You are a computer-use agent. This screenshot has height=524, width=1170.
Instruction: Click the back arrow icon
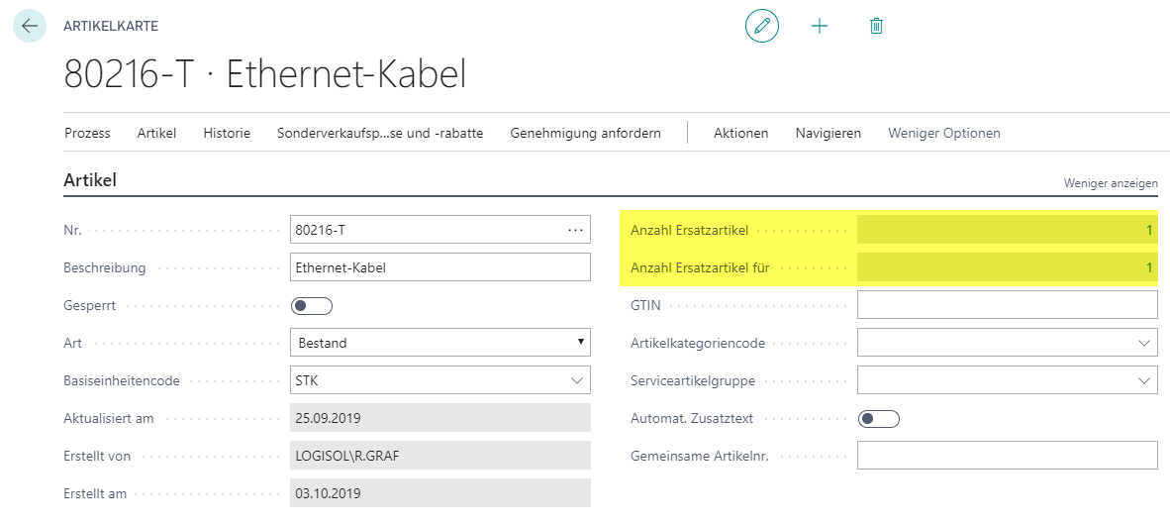click(30, 26)
